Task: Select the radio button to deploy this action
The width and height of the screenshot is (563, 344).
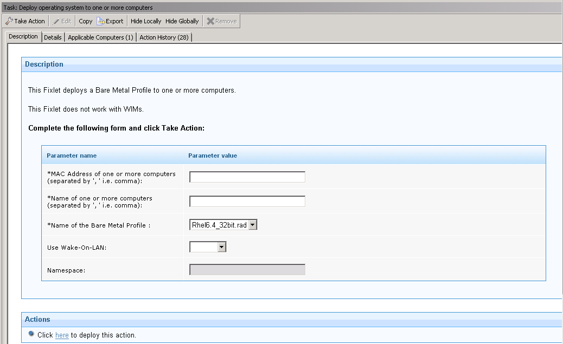Action: tap(31, 334)
